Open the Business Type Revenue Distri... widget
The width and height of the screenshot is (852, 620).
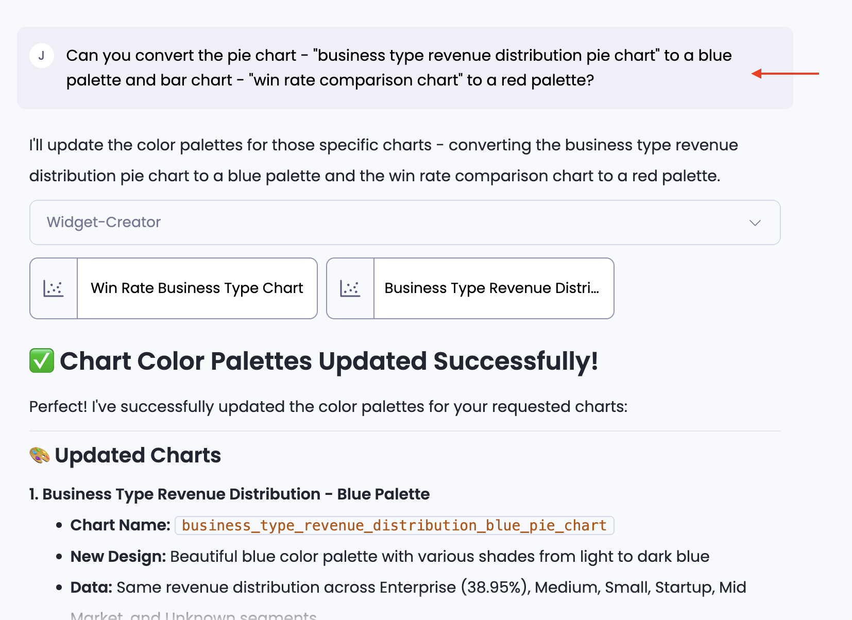[x=492, y=288]
